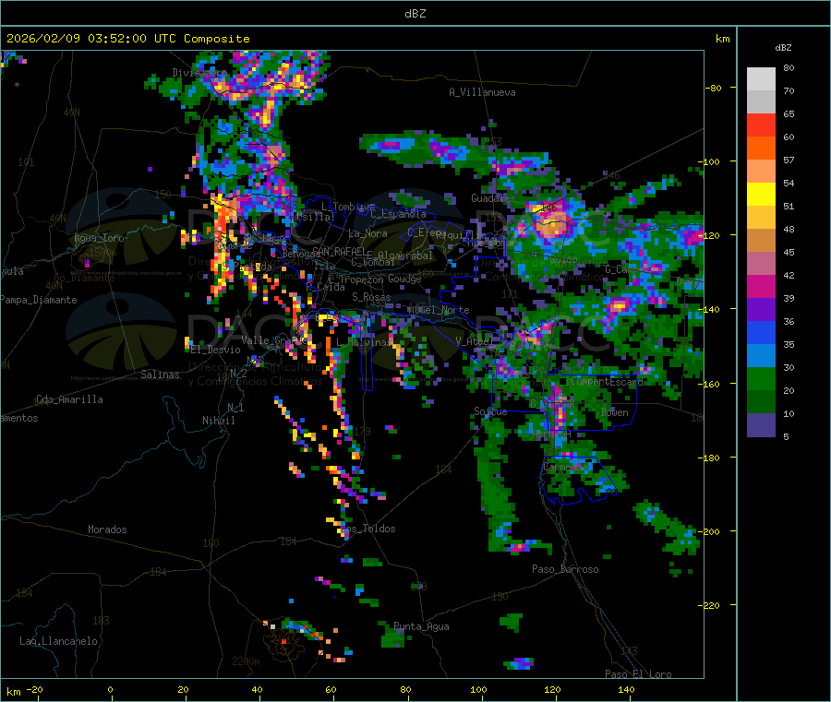The height and width of the screenshot is (702, 831).
Task: Click the km unit label at bottom left
Action: 14,692
